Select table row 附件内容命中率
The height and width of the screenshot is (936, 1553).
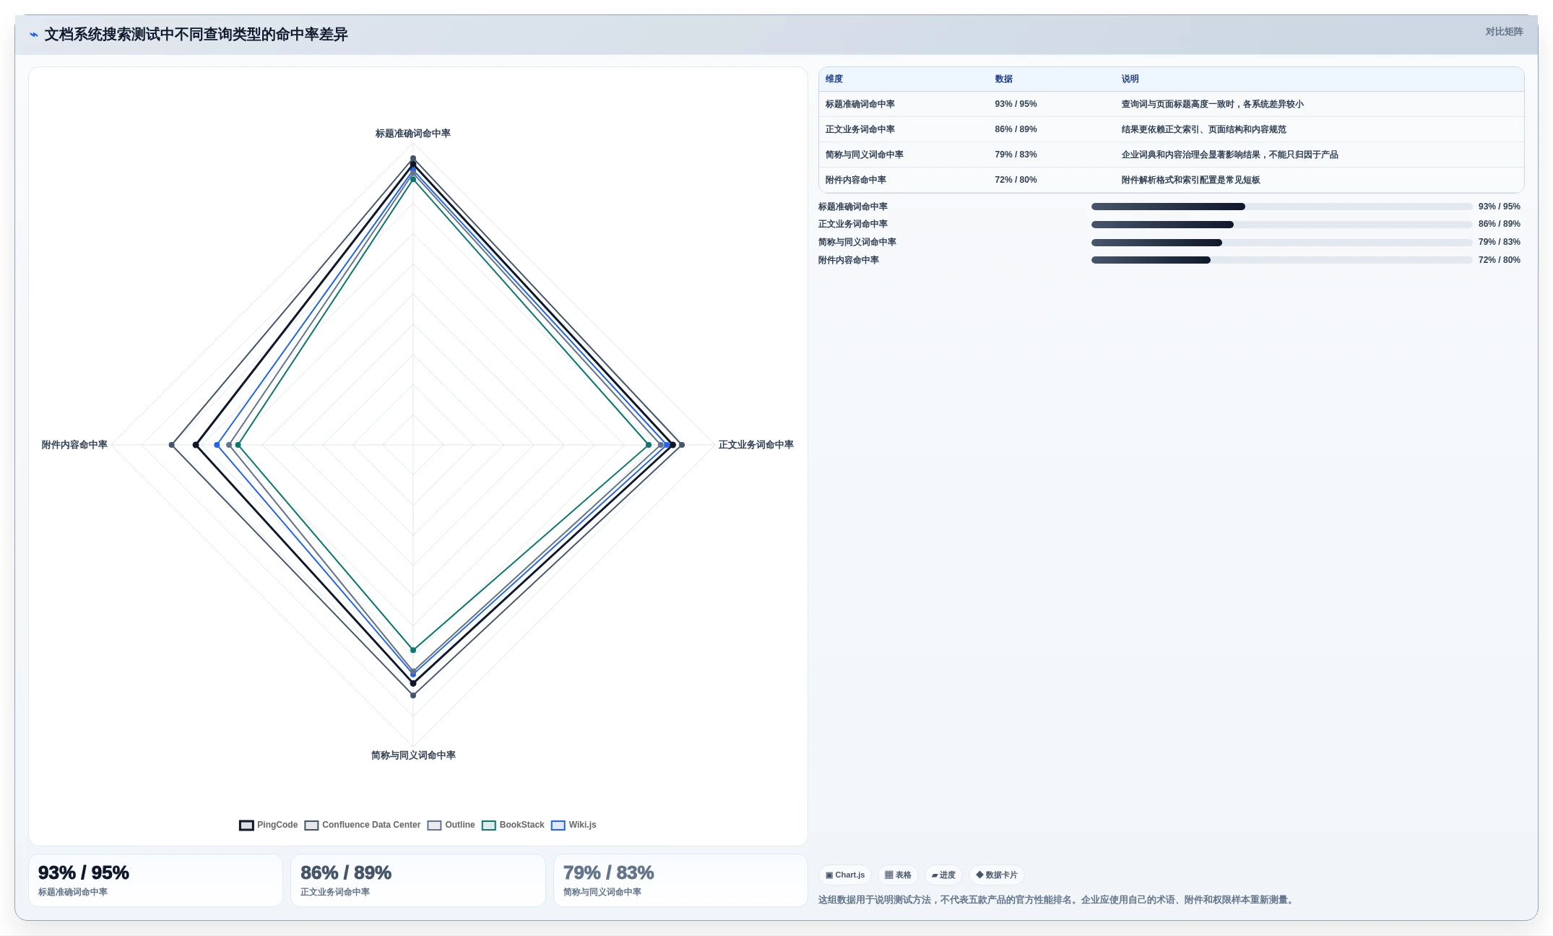(1171, 180)
